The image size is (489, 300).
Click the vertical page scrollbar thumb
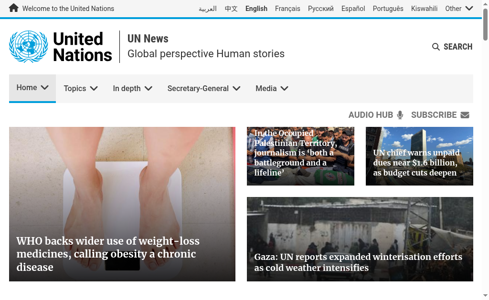click(x=485, y=24)
